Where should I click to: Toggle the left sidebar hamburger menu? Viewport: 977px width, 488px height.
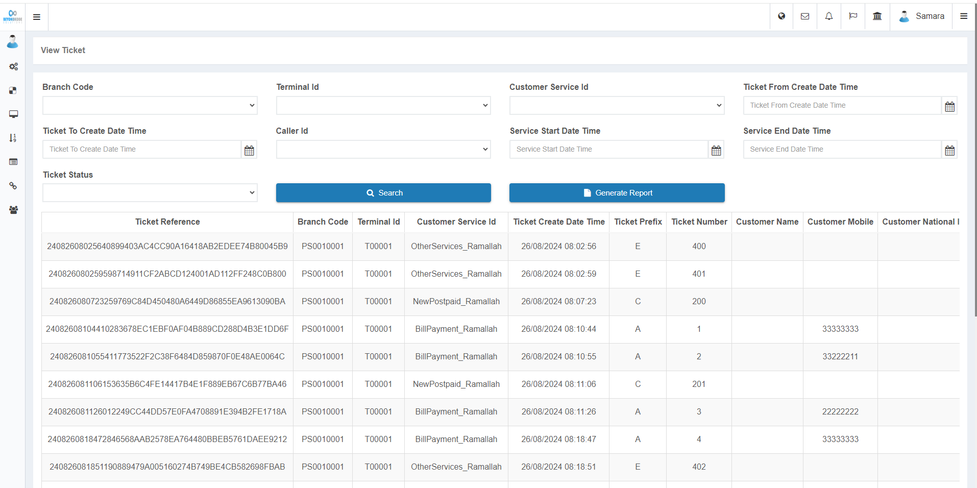[37, 17]
